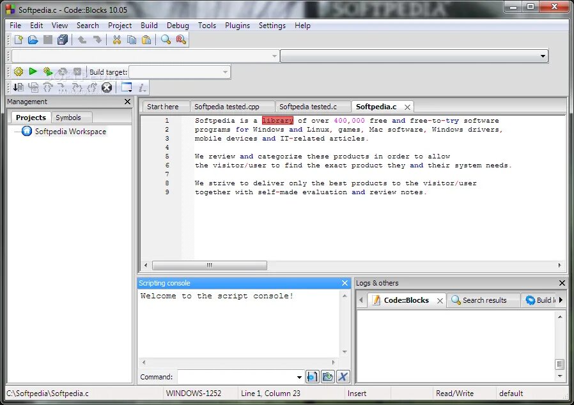Close the Softpedia.c editor tab
The width and height of the screenshot is (574, 405).
coord(407,107)
